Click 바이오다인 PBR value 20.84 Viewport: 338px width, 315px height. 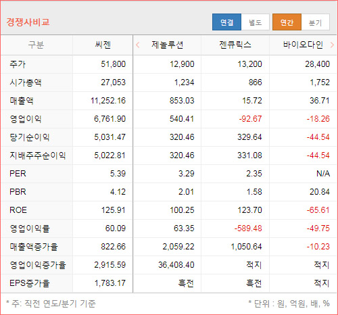coord(320,192)
